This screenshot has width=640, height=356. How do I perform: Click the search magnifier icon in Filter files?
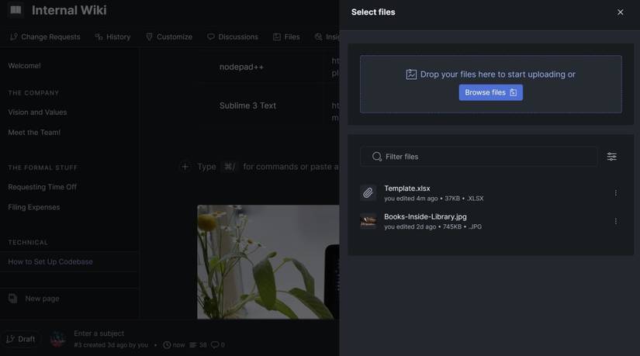377,157
